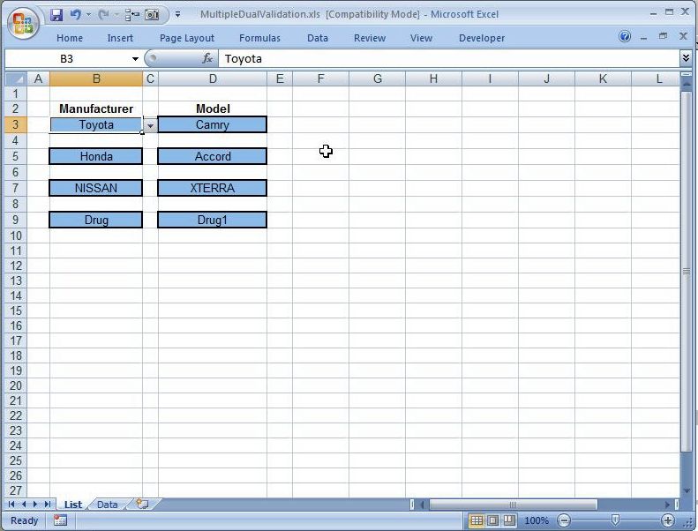Click the zoom slider handle
The image size is (698, 531).
coord(615,520)
